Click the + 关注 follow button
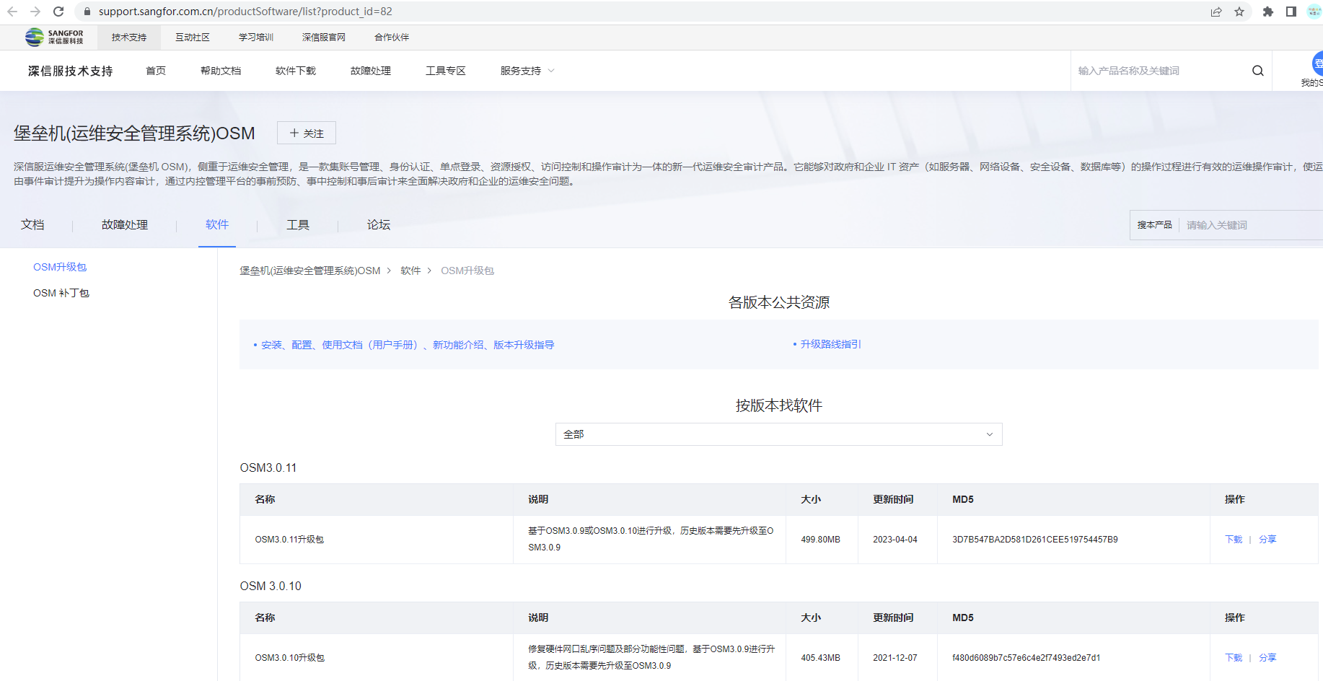 click(307, 133)
